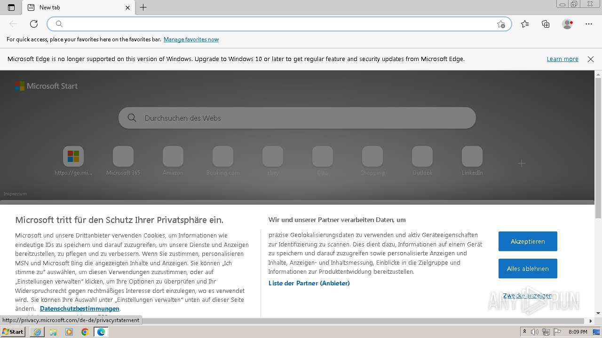The width and height of the screenshot is (602, 338).
Task: Open the Windows Start button
Action: 13,331
